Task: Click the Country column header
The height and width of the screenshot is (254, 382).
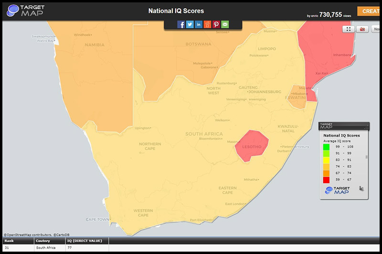Action: click(43, 241)
